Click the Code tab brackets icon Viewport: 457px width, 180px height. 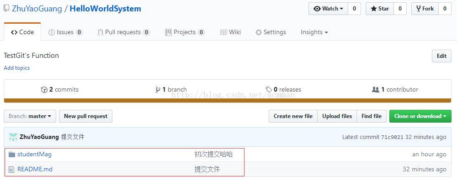14,32
